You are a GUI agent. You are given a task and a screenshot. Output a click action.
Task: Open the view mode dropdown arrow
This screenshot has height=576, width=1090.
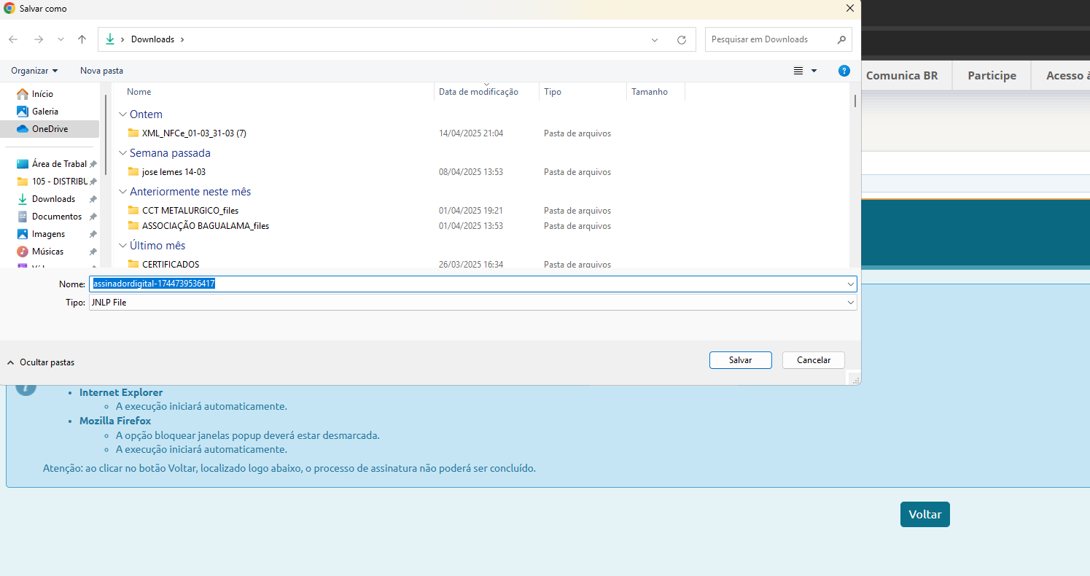(814, 71)
